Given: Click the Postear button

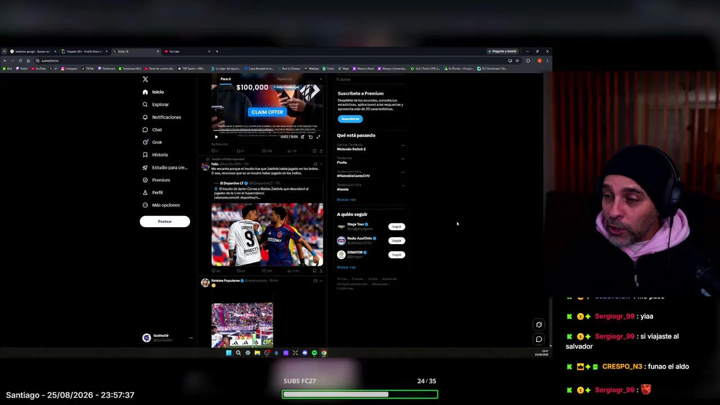Looking at the screenshot, I should [x=165, y=222].
